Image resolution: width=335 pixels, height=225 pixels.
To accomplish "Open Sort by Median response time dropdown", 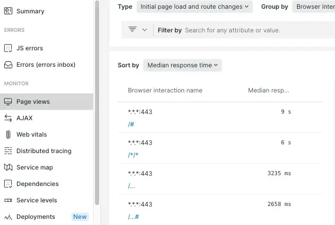I will [182, 65].
